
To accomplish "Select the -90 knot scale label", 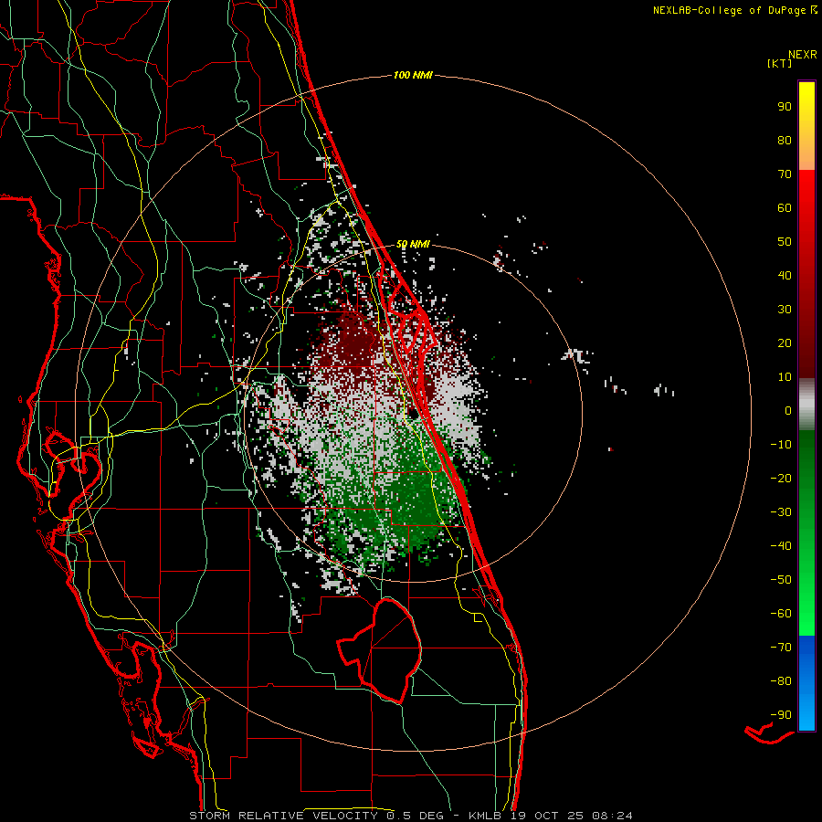I will (781, 715).
